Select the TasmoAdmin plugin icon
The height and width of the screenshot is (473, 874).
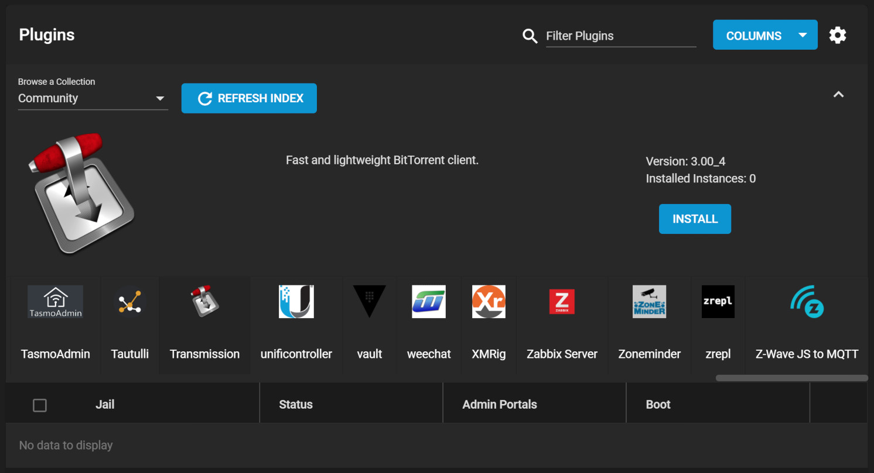click(x=55, y=302)
